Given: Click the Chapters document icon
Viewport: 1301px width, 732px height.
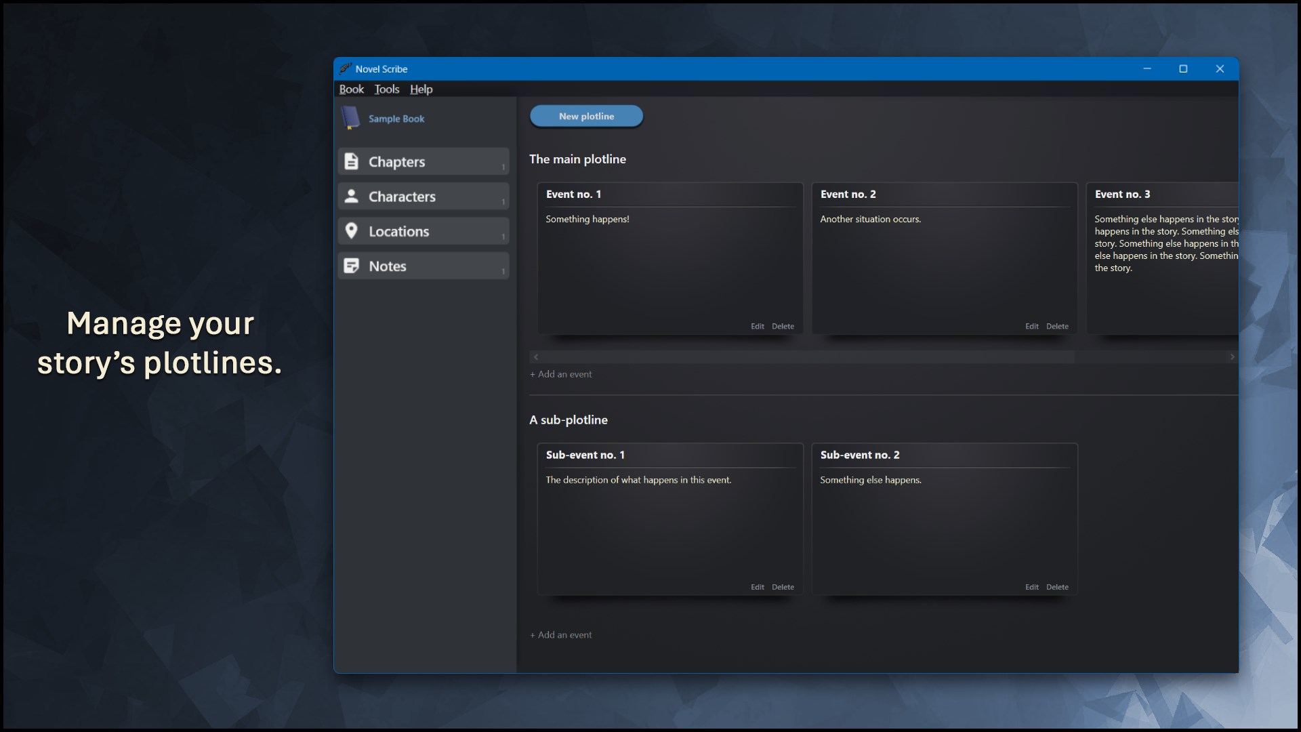Looking at the screenshot, I should [x=351, y=161].
